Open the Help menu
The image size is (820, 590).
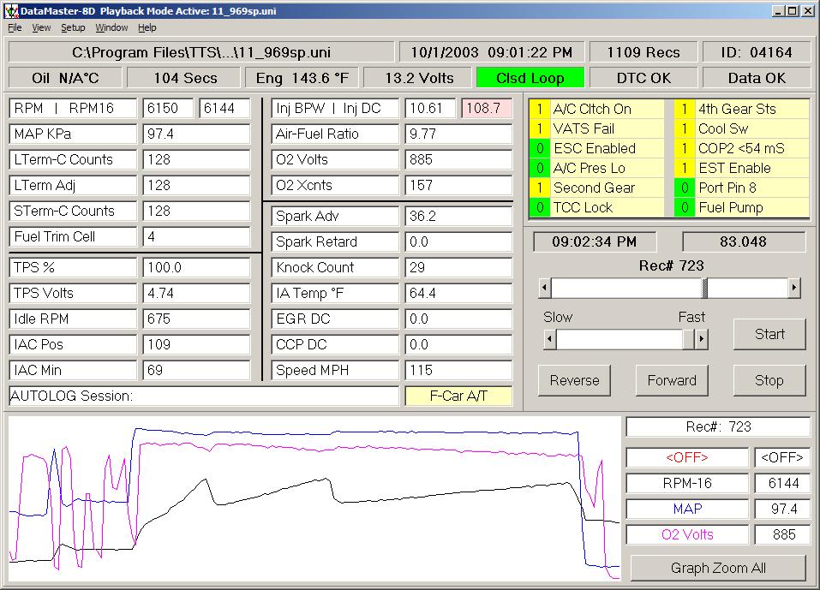point(147,28)
